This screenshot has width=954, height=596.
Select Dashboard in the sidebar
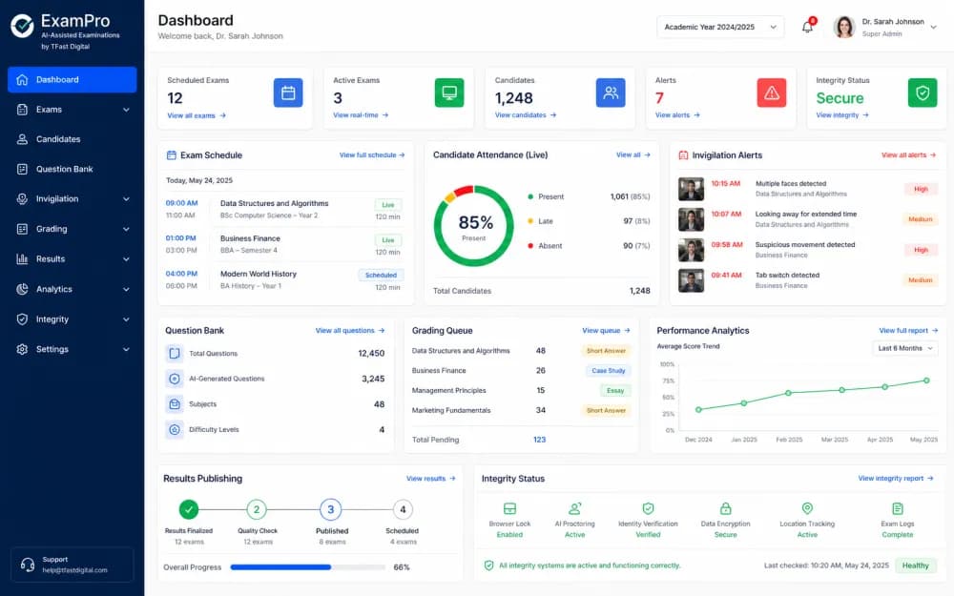pos(72,80)
